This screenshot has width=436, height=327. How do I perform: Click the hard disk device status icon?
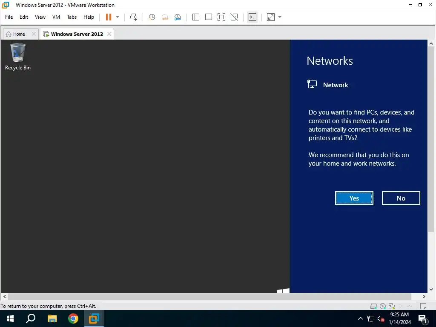coord(374,306)
